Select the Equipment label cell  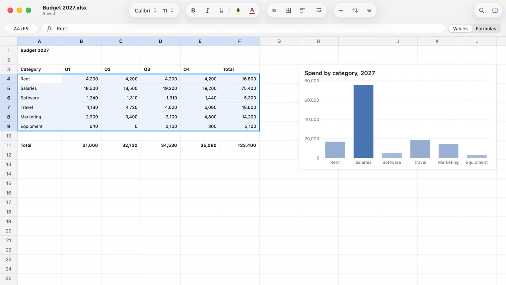pos(40,126)
